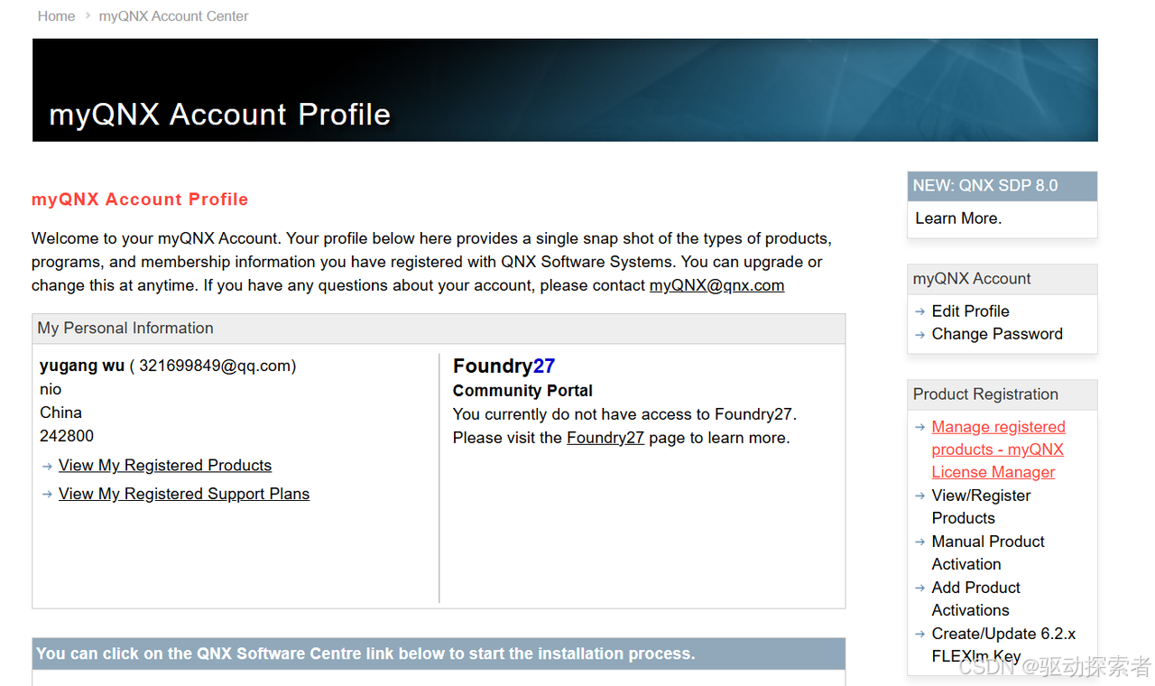Click the myQNX@qnx.com email link
This screenshot has height=686, width=1155.
[716, 285]
